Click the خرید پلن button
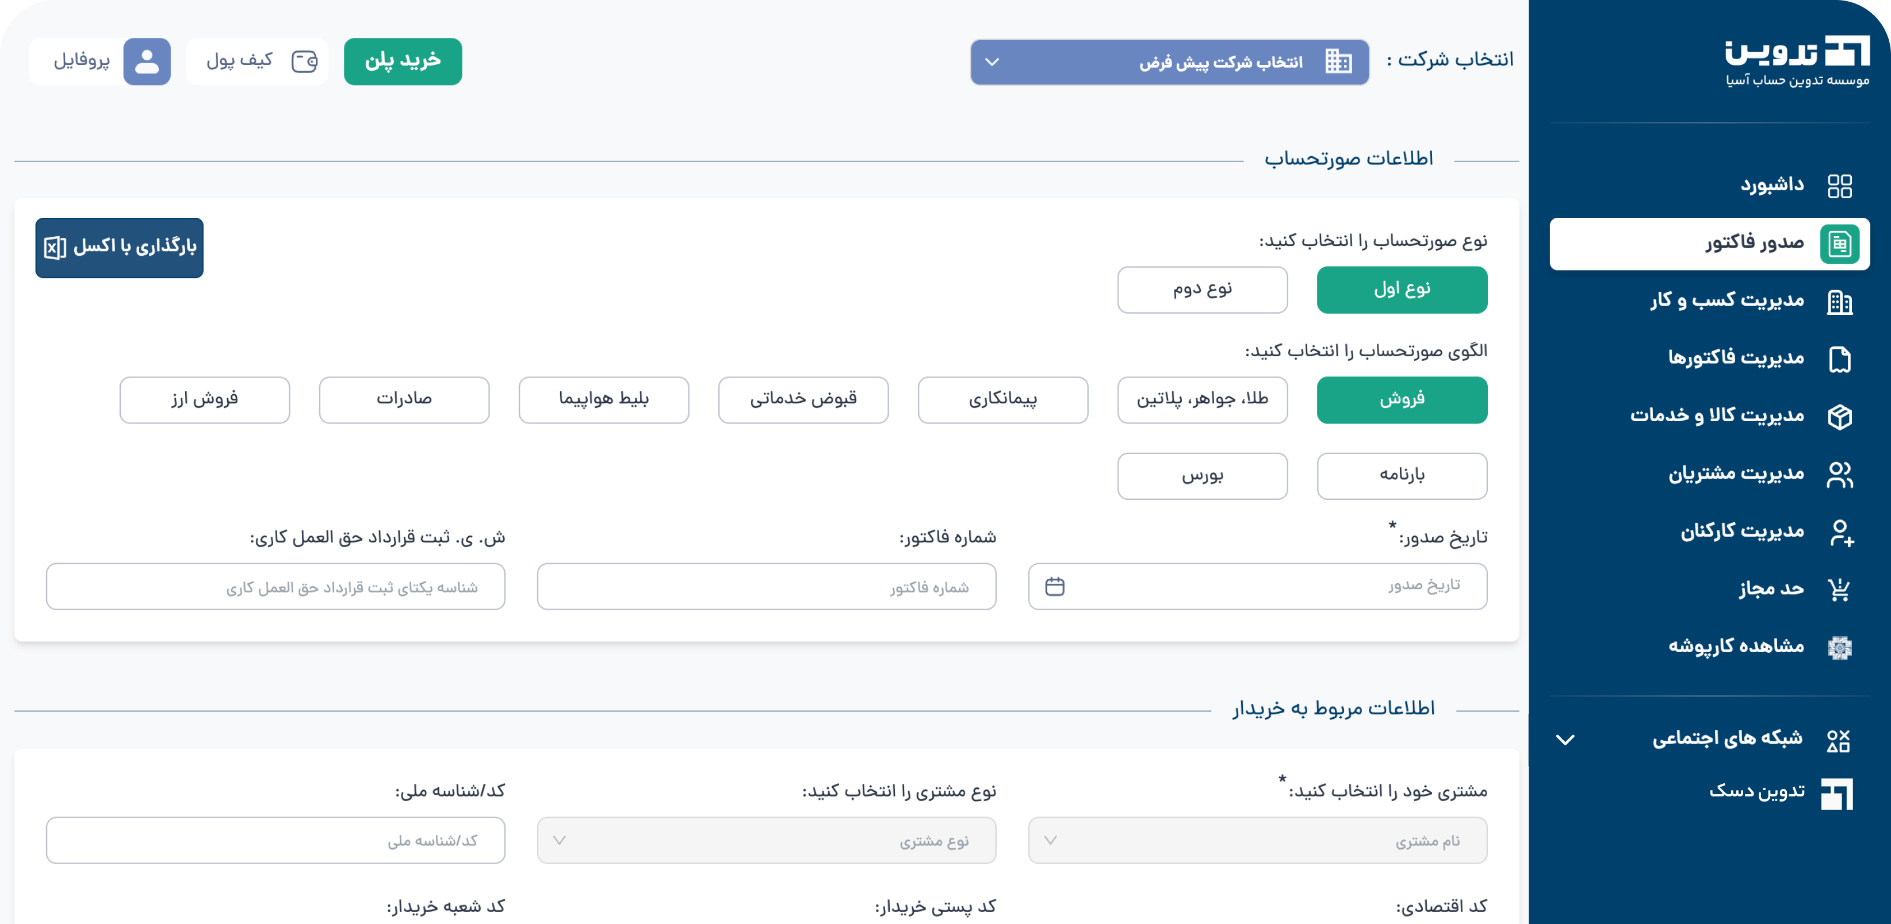 pos(402,61)
